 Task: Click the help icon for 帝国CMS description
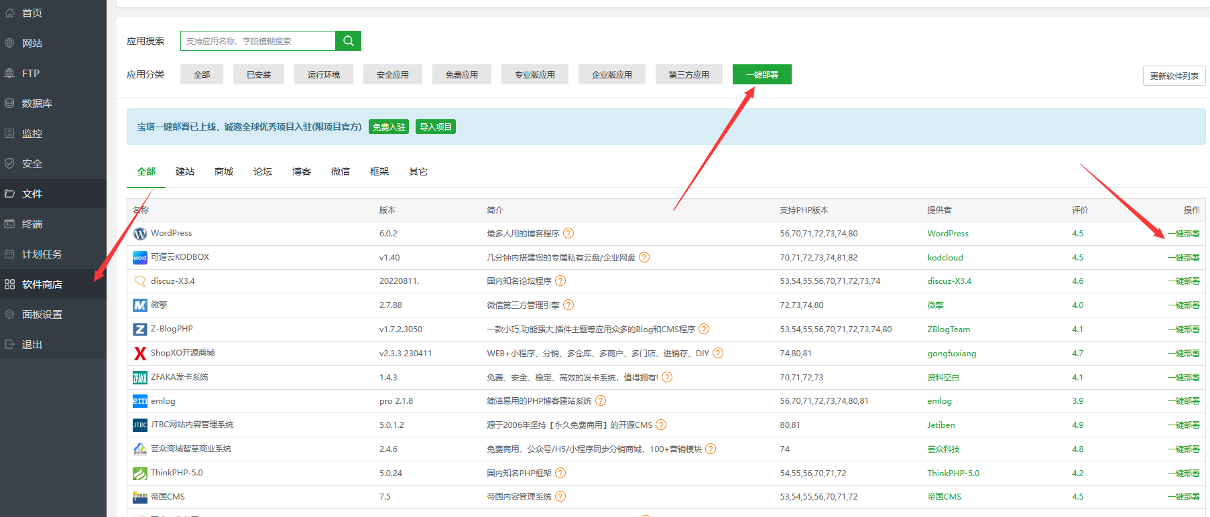point(560,496)
